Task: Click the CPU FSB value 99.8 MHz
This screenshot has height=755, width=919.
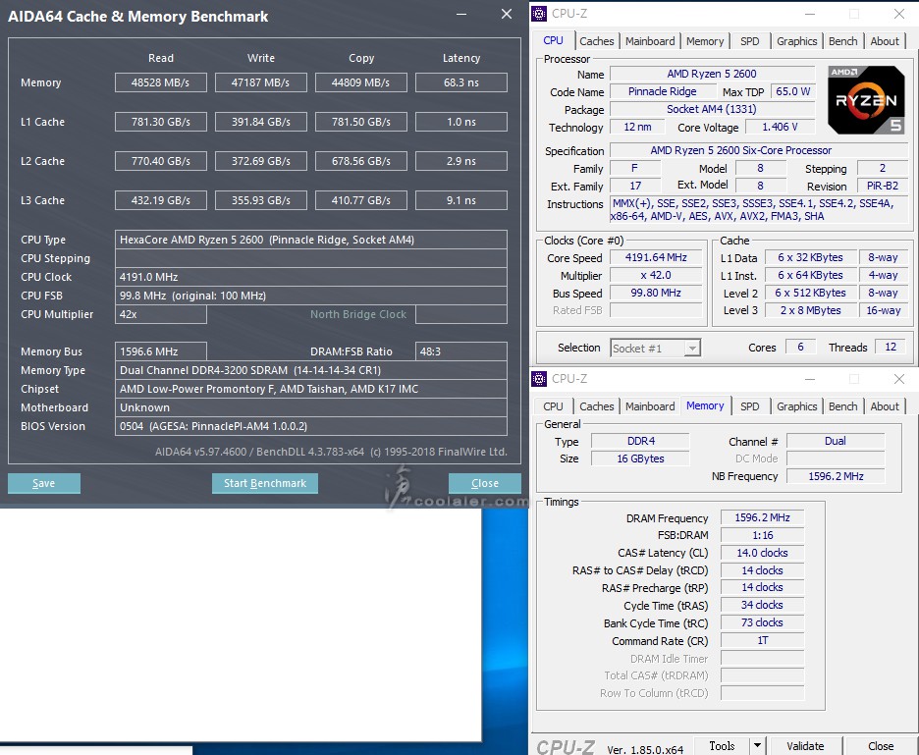Action: 311,297
